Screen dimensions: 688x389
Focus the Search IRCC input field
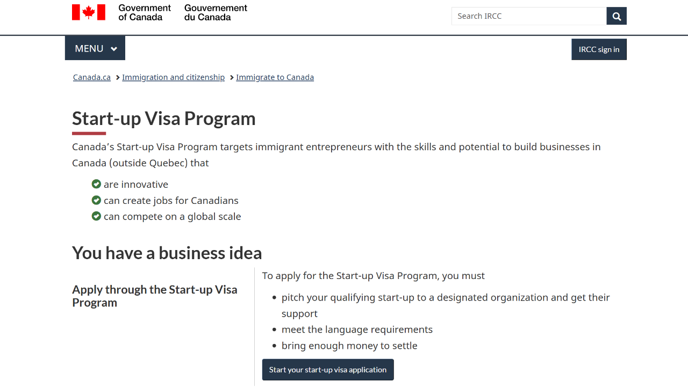529,16
